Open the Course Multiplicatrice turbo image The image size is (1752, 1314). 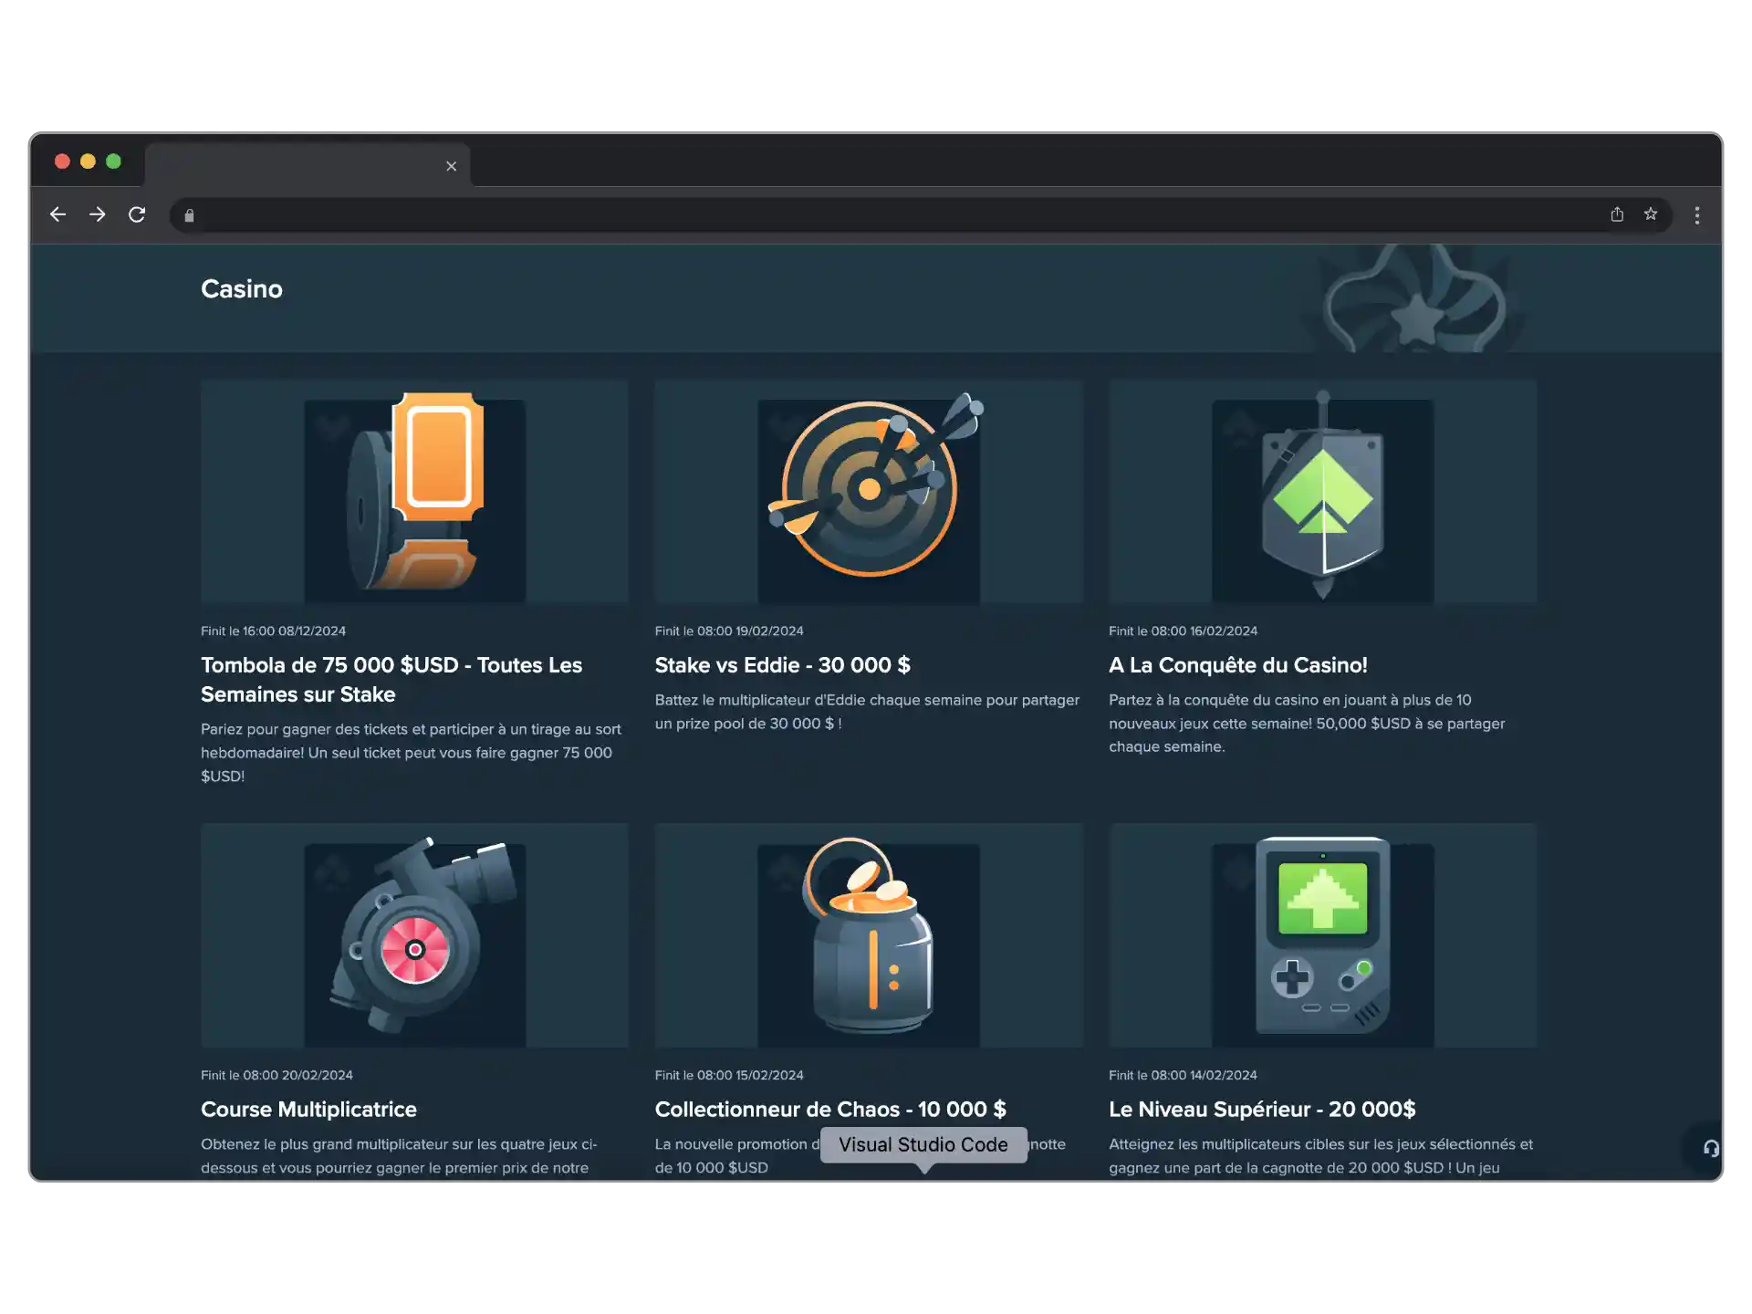(414, 936)
